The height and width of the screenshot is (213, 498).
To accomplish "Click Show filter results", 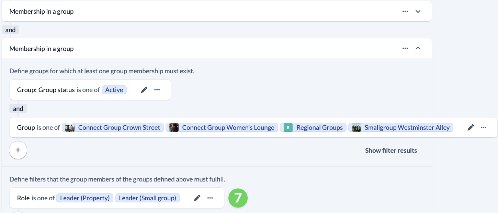I will (391, 150).
